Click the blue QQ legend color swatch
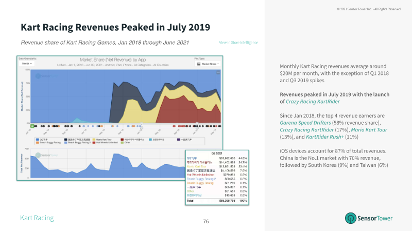The width and height of the screenshot is (412, 231). click(x=38, y=140)
